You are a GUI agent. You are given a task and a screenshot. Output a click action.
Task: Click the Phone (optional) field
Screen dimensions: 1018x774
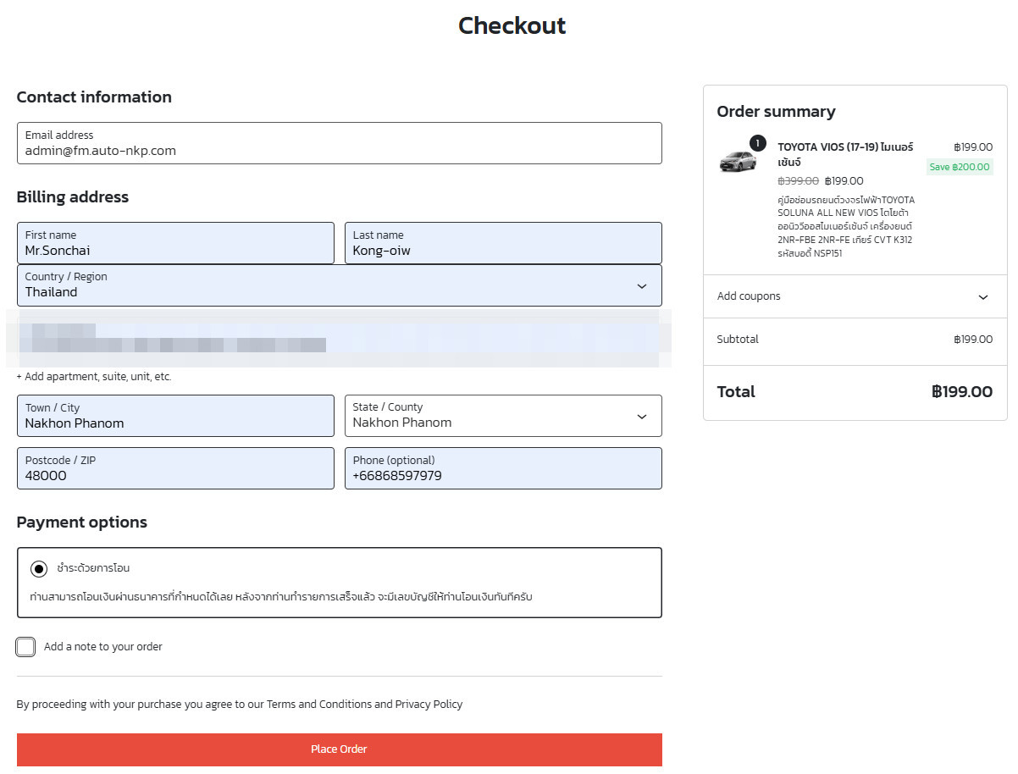tap(503, 468)
